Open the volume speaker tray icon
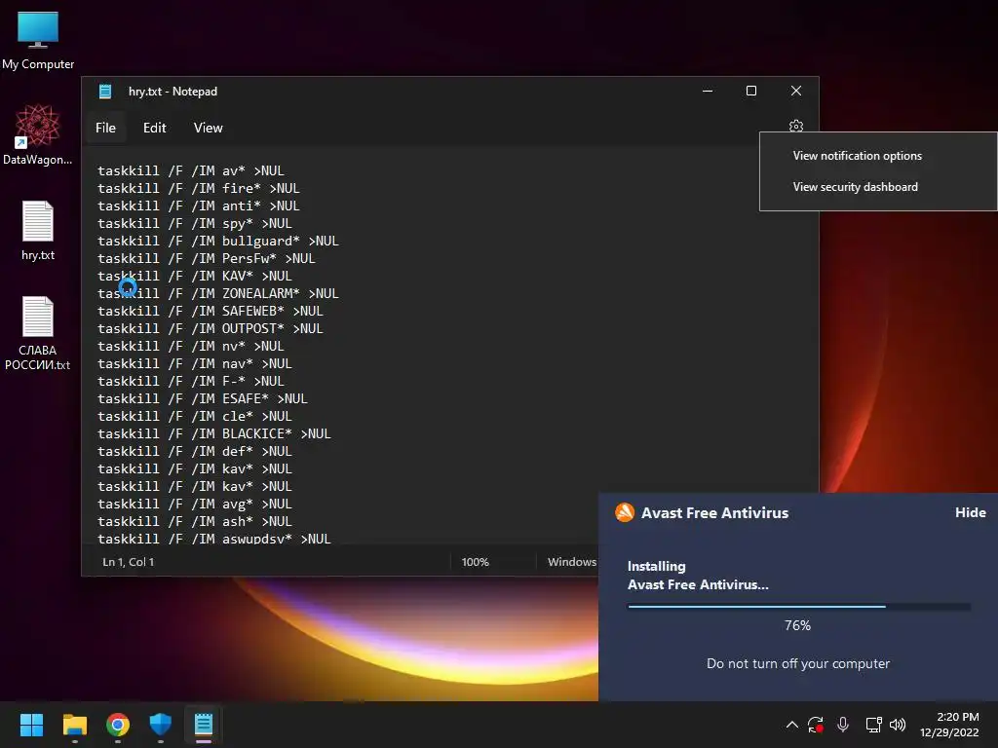Viewport: 998px width, 748px height. pyautogui.click(x=898, y=725)
